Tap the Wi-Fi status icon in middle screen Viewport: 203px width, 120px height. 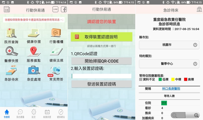click(x=105, y=2)
